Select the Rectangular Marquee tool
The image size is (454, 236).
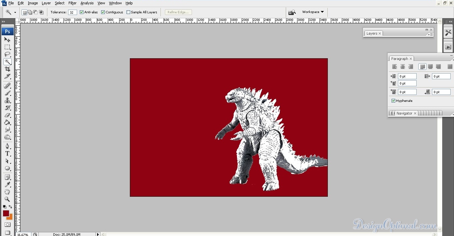click(x=7, y=47)
